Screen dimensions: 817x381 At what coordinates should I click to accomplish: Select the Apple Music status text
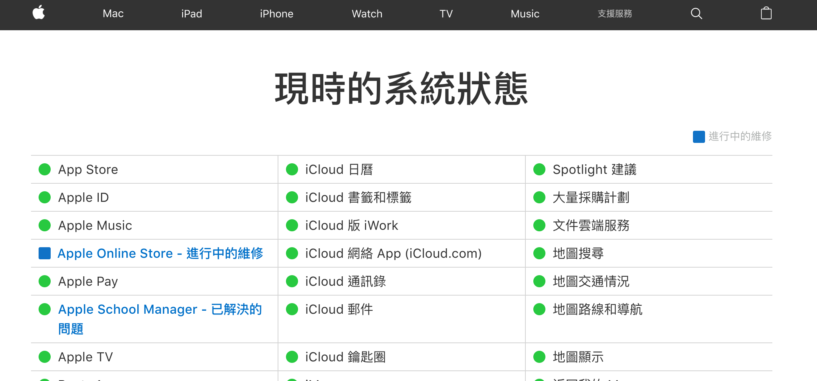[x=95, y=225]
